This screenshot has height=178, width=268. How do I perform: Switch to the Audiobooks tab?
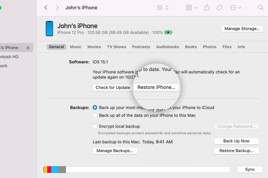(167, 47)
